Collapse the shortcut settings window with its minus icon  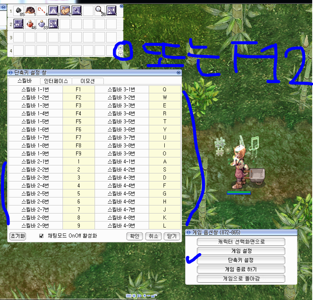(10, 73)
